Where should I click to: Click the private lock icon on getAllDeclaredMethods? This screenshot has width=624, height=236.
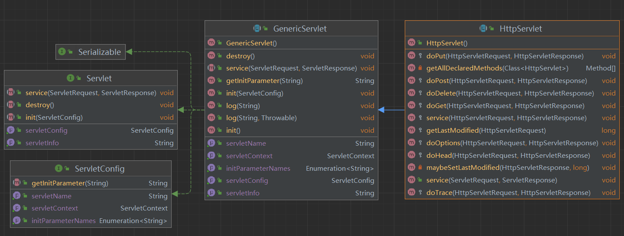pos(420,68)
